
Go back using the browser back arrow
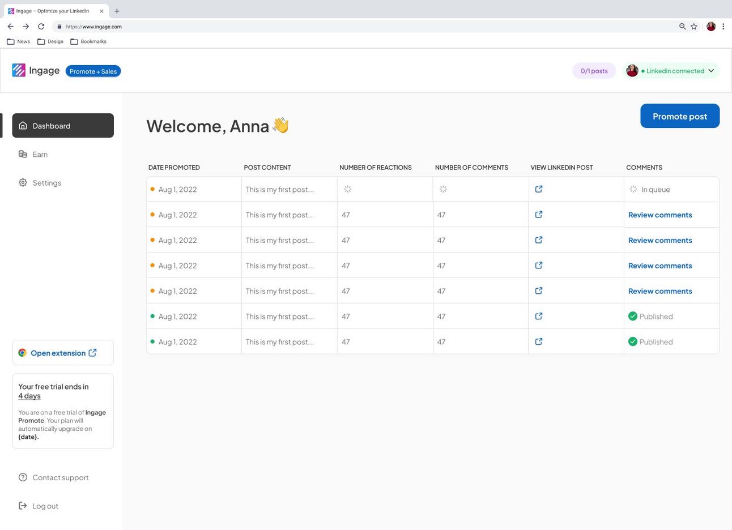pos(10,27)
